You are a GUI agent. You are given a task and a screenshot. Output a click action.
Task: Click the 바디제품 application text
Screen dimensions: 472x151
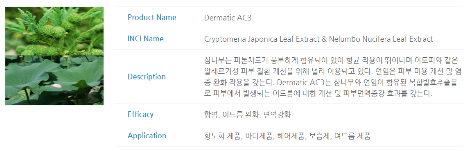pos(259,136)
